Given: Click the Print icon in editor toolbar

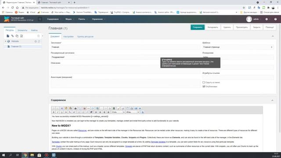Looking at the screenshot, I should (132, 108).
